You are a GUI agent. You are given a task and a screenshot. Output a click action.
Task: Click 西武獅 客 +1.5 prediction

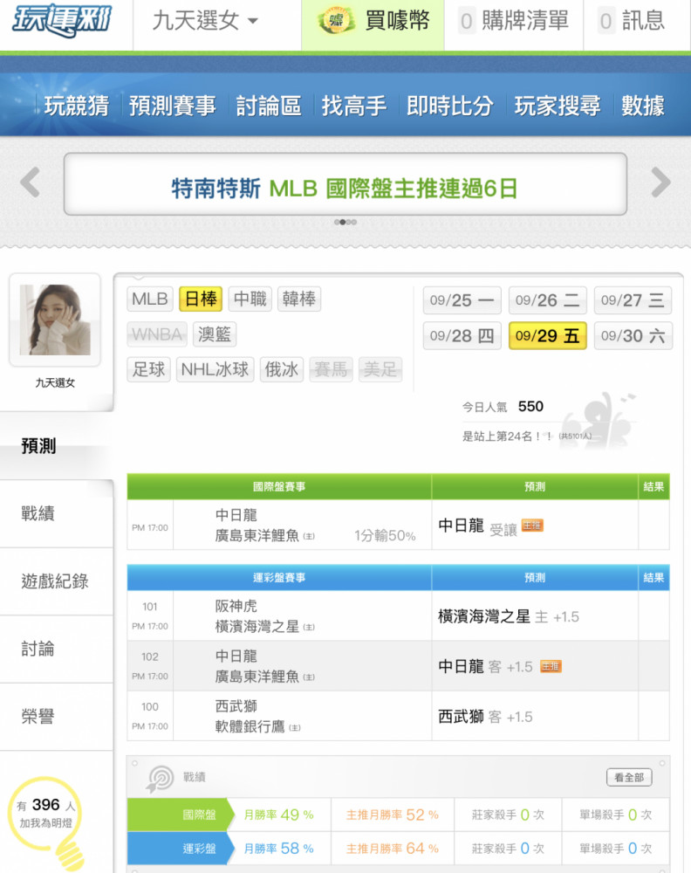point(485,717)
